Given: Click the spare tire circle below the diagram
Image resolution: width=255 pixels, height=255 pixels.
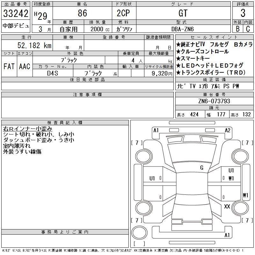Looking at the screenshot, I should [139, 233].
